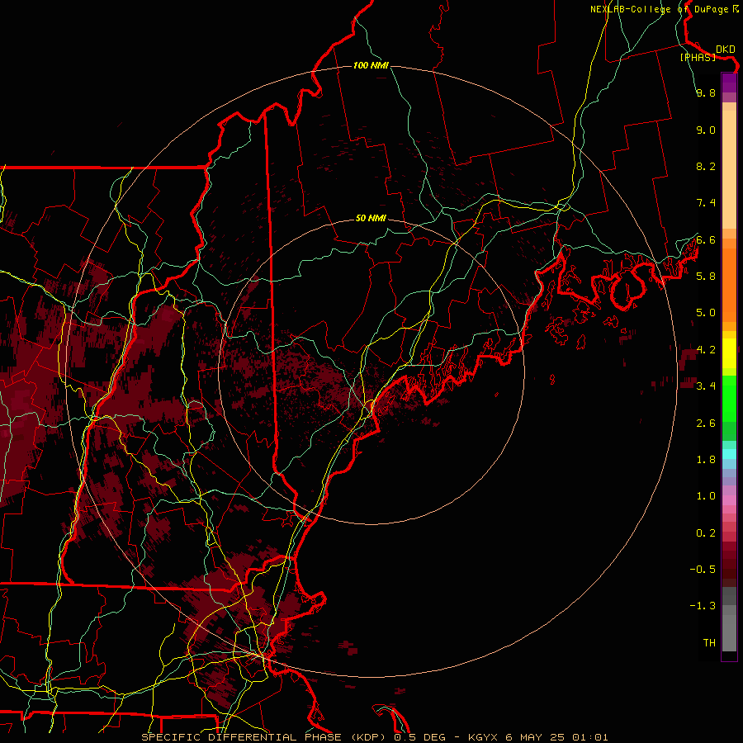Click the 1.0 scale value
743x743 pixels.
coord(706,496)
